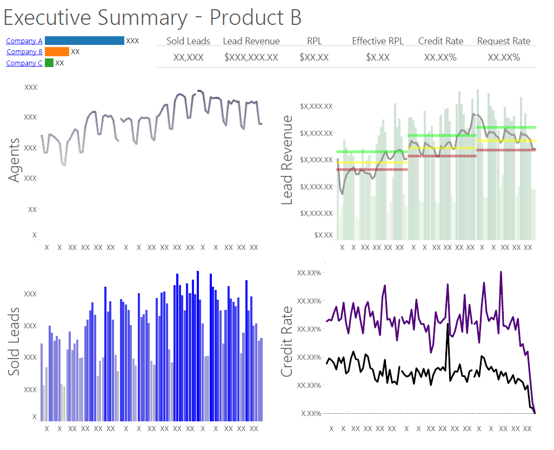Click the Lead Revenue vertical axis title
Viewport: 554px width, 450px height.
(287, 160)
